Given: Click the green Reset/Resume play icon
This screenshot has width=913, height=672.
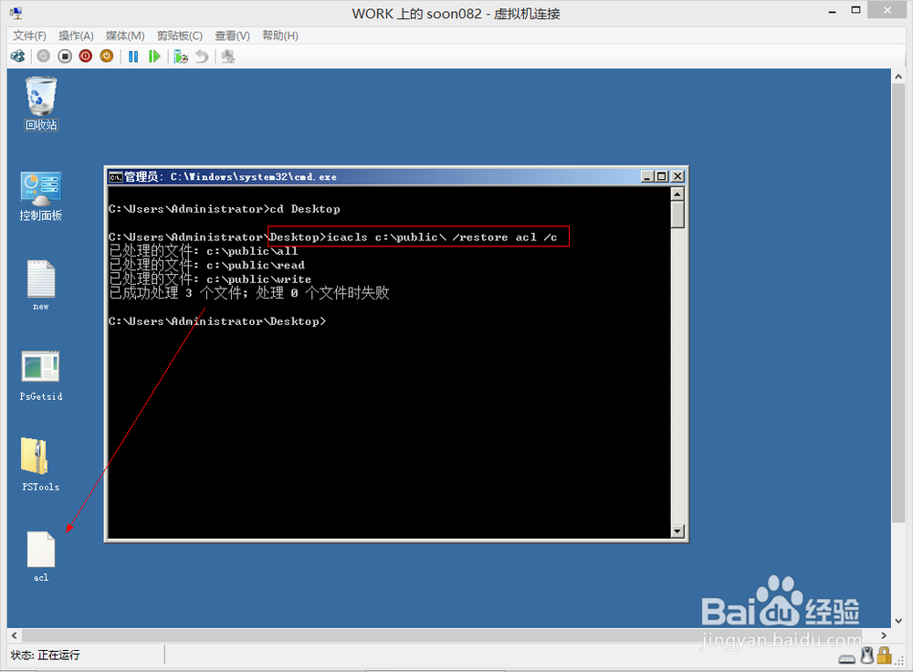Looking at the screenshot, I should click(154, 57).
